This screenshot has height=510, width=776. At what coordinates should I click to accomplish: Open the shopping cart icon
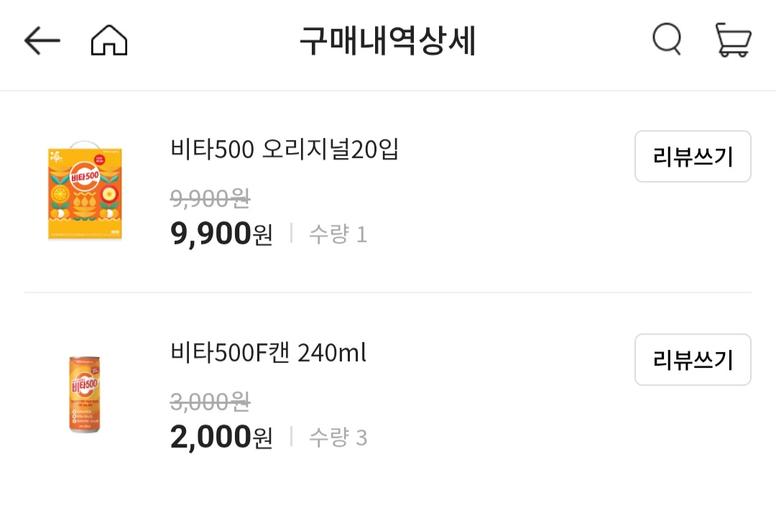pos(732,41)
